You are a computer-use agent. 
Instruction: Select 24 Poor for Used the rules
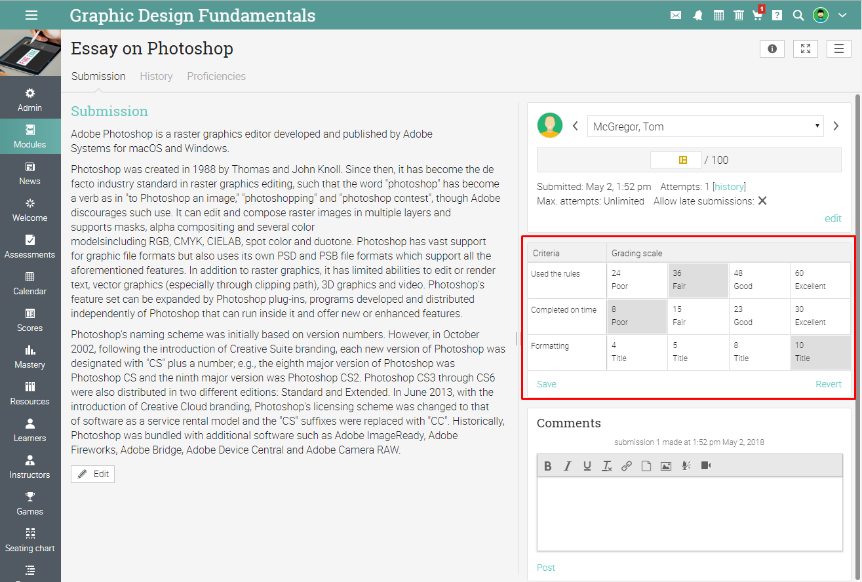[x=637, y=280]
